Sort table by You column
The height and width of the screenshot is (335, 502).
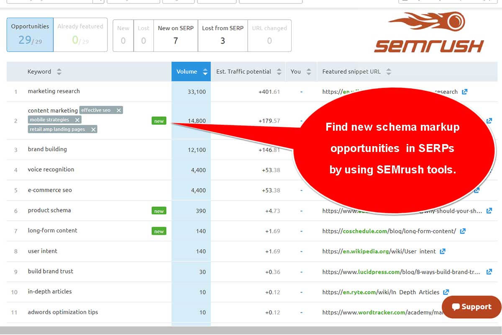point(309,72)
